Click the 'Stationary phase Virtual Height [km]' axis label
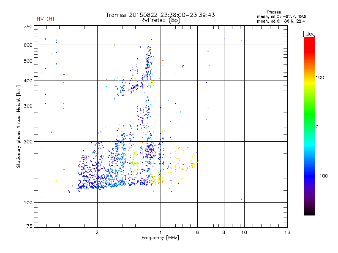 tap(19, 126)
